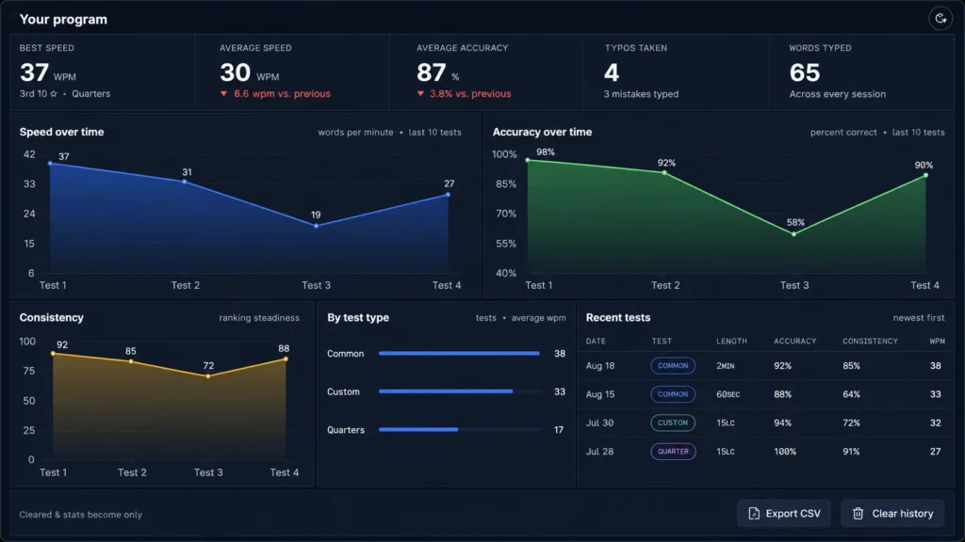Click the 2MIN length cell

(726, 366)
